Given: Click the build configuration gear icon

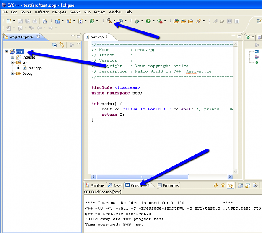Looking at the screenshot, I should tap(121, 21).
